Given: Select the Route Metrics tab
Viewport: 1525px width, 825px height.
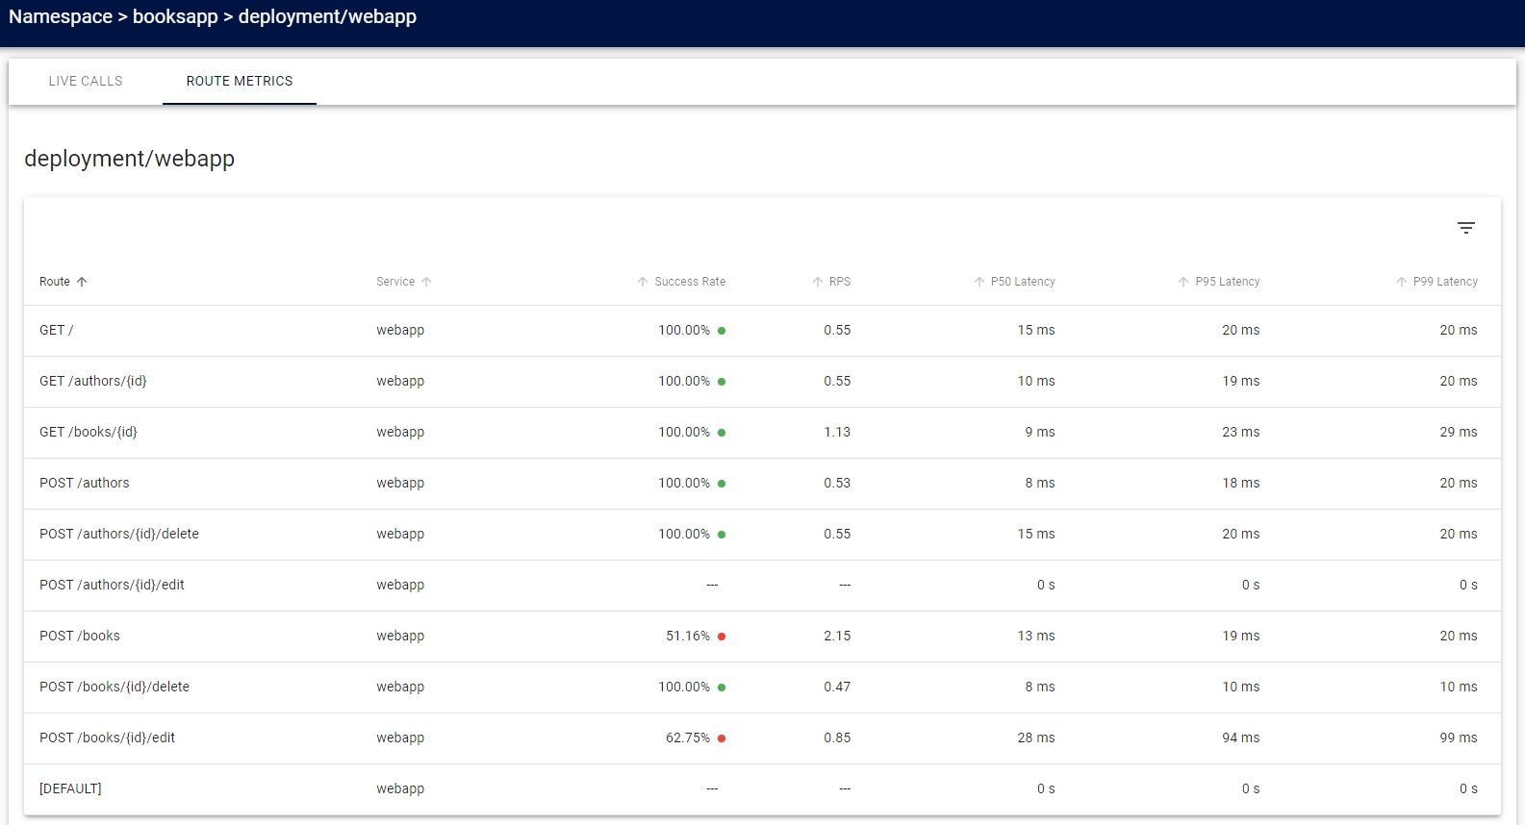Looking at the screenshot, I should point(240,81).
